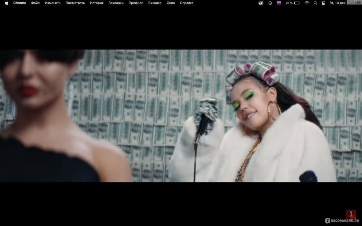Open Spotlight search magnifier
The width and height of the screenshot is (362, 226).
[315, 3]
